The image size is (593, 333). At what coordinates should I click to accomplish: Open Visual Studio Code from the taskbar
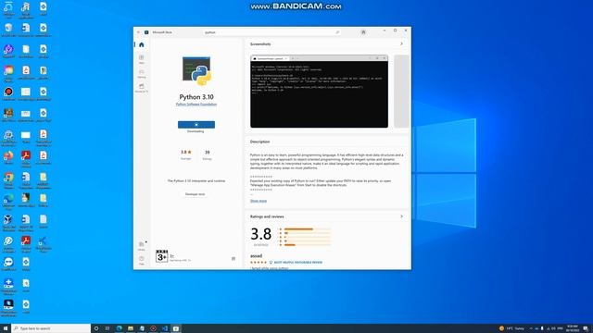point(165,328)
